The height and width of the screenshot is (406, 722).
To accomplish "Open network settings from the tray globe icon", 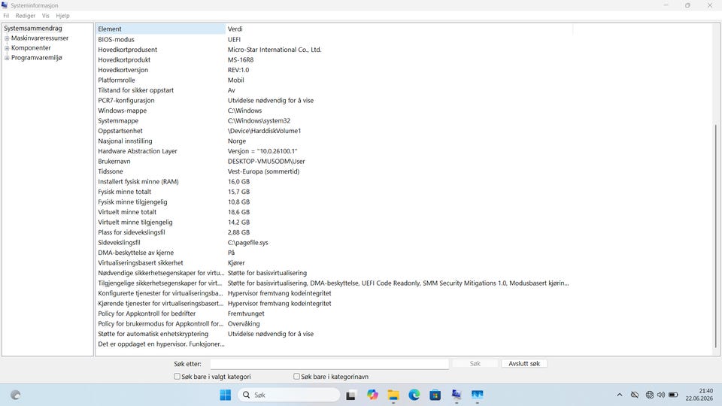I will click(650, 395).
